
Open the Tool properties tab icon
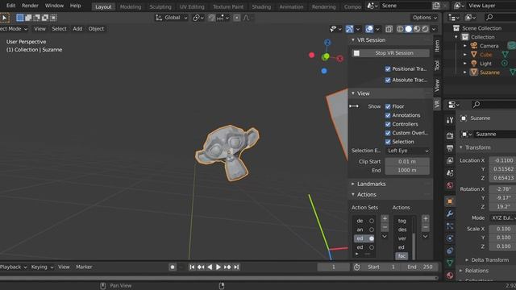[x=450, y=120]
